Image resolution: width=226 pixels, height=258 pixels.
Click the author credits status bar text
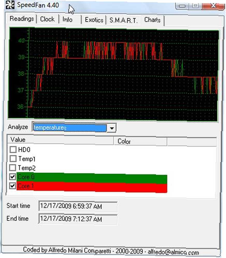[x=111, y=251]
